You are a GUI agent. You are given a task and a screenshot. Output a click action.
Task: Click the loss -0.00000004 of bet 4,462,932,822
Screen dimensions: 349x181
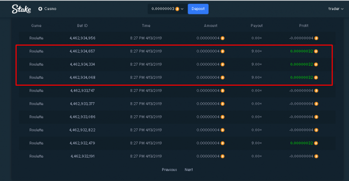[301, 130]
